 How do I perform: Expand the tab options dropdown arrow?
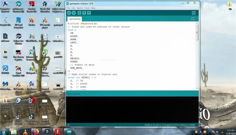pos(193,19)
